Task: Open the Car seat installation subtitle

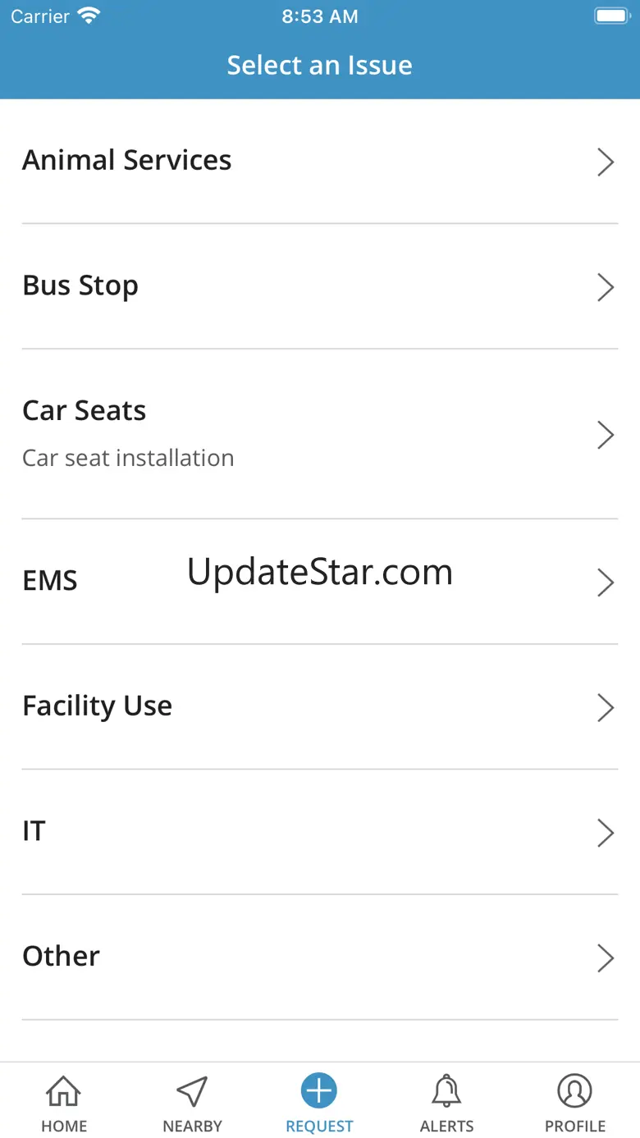Action: [x=128, y=458]
